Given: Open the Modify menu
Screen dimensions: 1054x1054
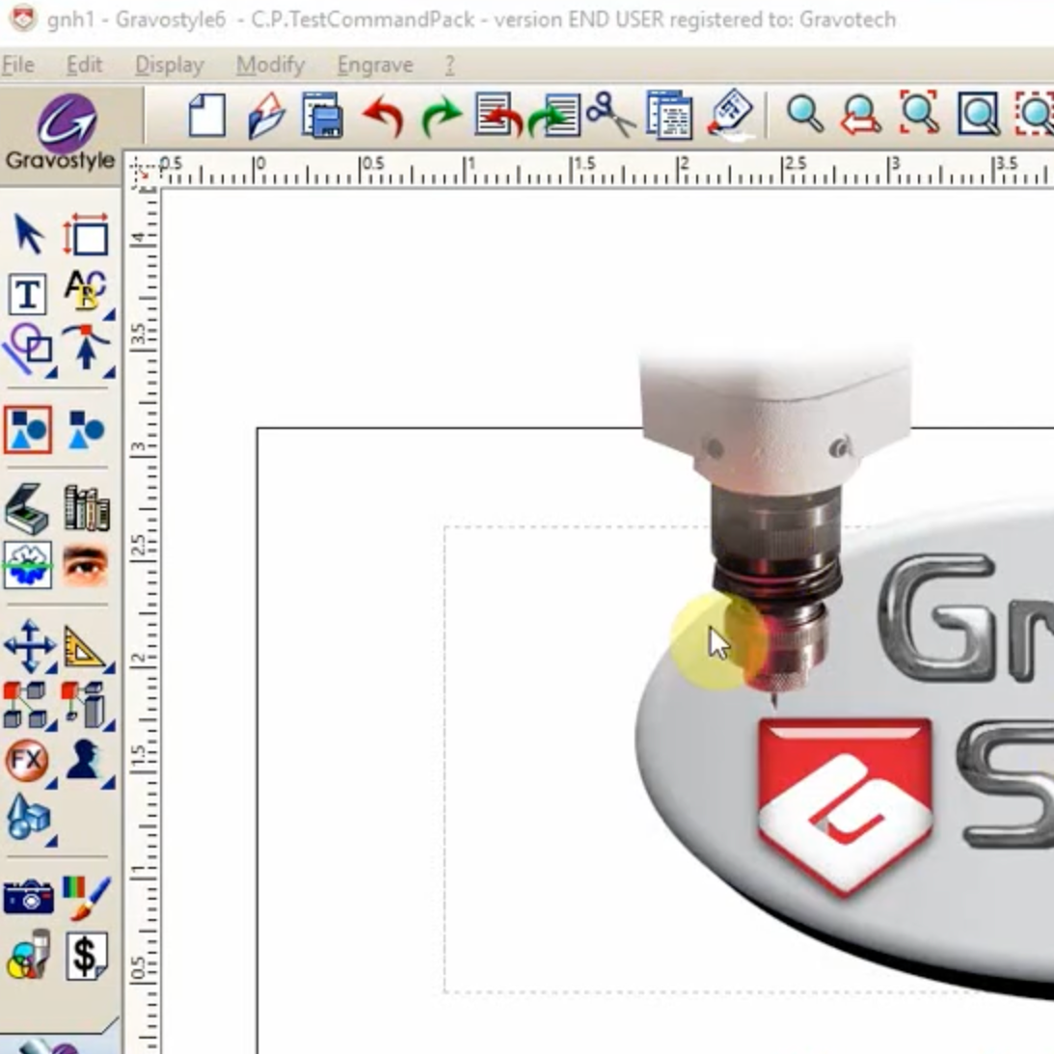Looking at the screenshot, I should pos(270,66).
